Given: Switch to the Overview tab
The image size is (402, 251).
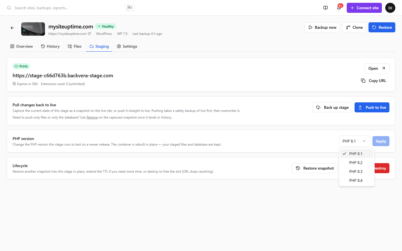Looking at the screenshot, I should (21, 46).
